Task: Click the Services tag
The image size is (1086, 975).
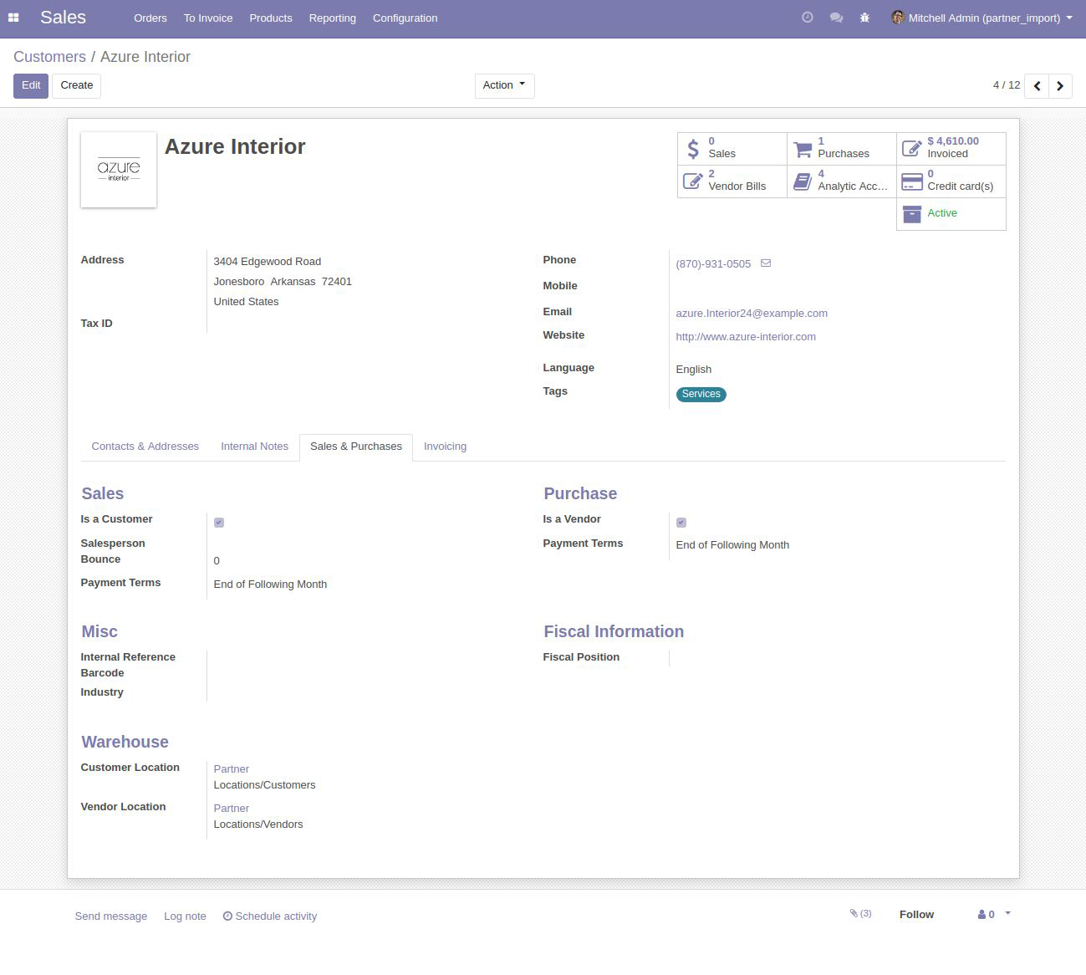Action: click(701, 394)
